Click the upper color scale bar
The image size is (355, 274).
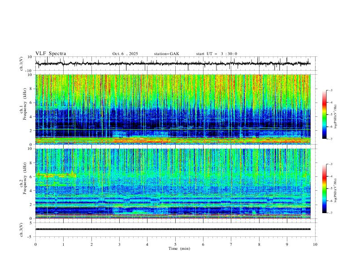coord(325,115)
